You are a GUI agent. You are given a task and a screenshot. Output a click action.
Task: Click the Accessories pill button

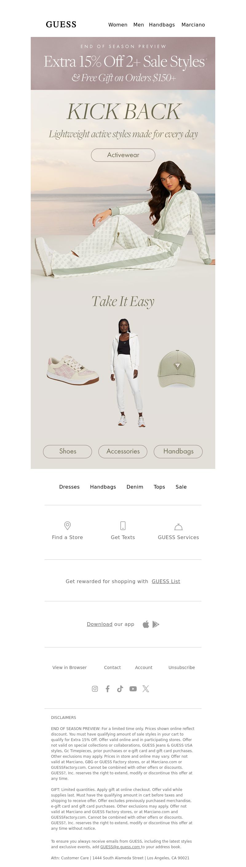pos(123,451)
